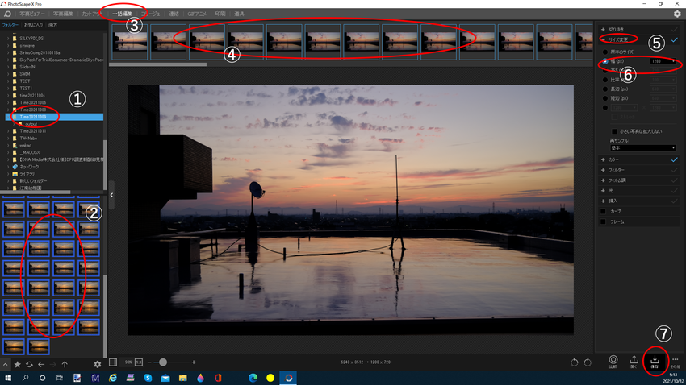686x385 pixels.
Task: Refresh the folder with the refresh arrows icon
Action: pyautogui.click(x=29, y=364)
